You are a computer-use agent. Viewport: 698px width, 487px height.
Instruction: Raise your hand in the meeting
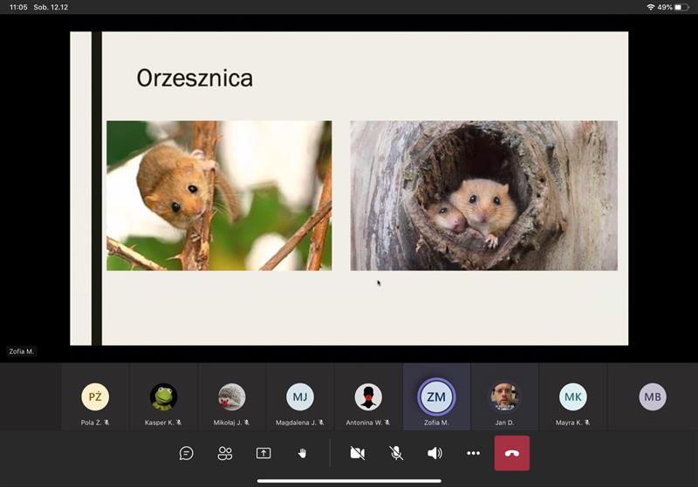click(x=302, y=453)
